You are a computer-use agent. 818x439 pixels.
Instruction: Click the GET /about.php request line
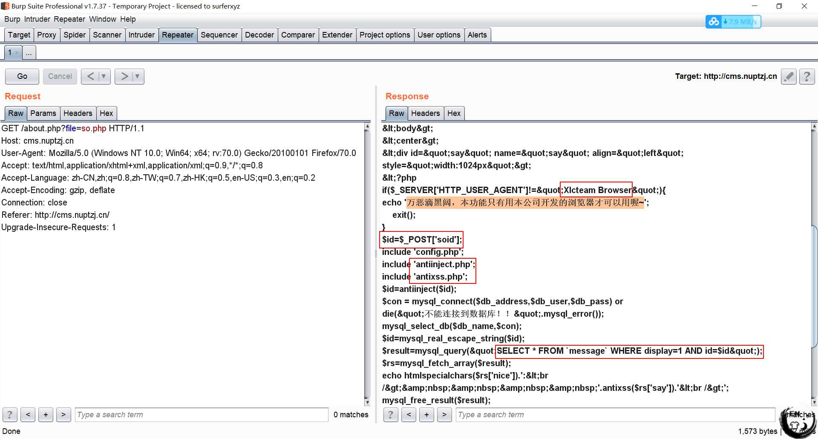(73, 128)
